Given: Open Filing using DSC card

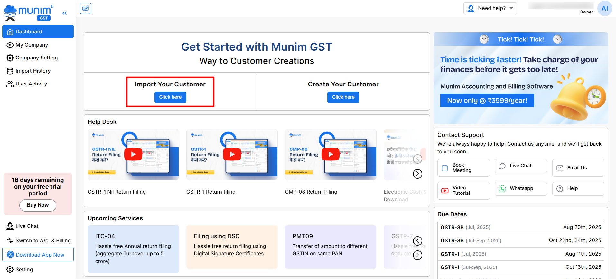Looking at the screenshot, I should tap(232, 247).
